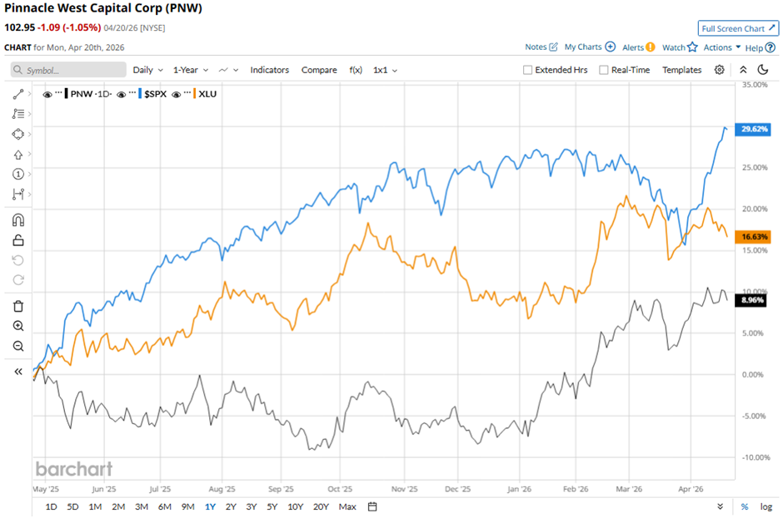Click the Full Screen Chart button
The image size is (783, 518).
[738, 28]
